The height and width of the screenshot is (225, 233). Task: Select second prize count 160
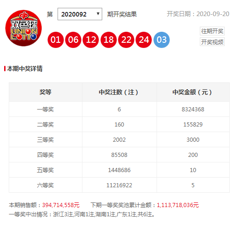point(119,125)
